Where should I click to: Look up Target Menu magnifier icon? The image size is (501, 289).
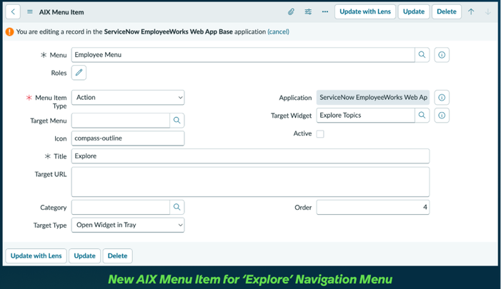(x=177, y=121)
